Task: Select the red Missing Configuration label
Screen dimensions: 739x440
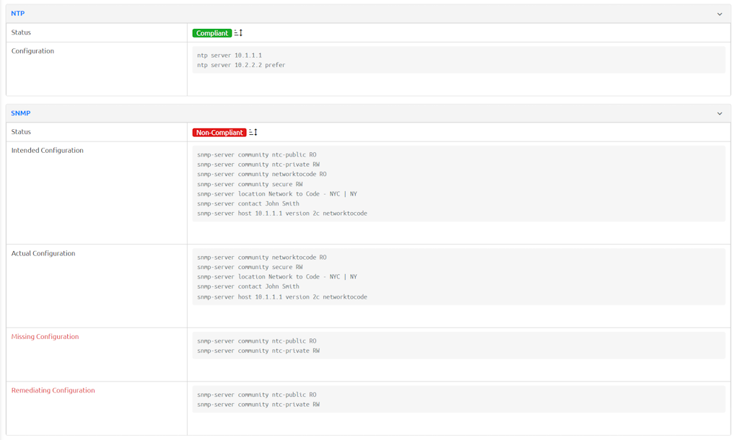Action: pos(45,337)
